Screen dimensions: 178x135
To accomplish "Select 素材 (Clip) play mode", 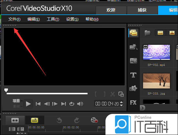I will point(16,106).
